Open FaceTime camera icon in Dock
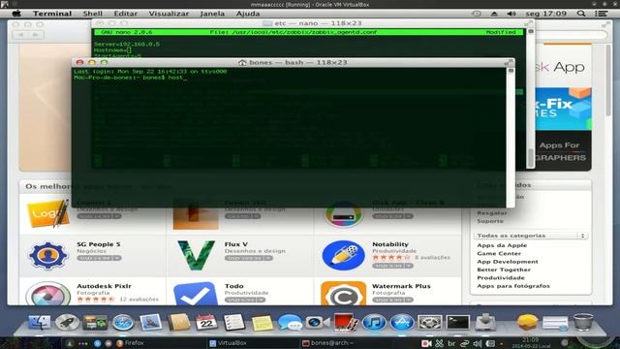Image resolution: width=620 pixels, height=349 pixels. [318, 323]
